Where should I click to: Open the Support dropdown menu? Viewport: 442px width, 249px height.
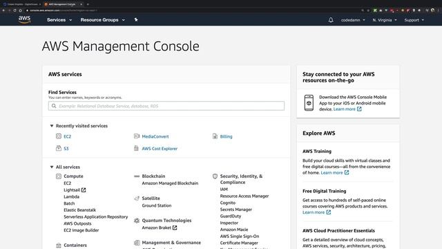click(x=414, y=20)
